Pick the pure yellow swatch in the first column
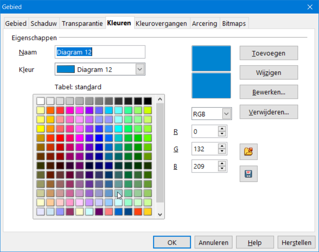 click(x=41, y=129)
